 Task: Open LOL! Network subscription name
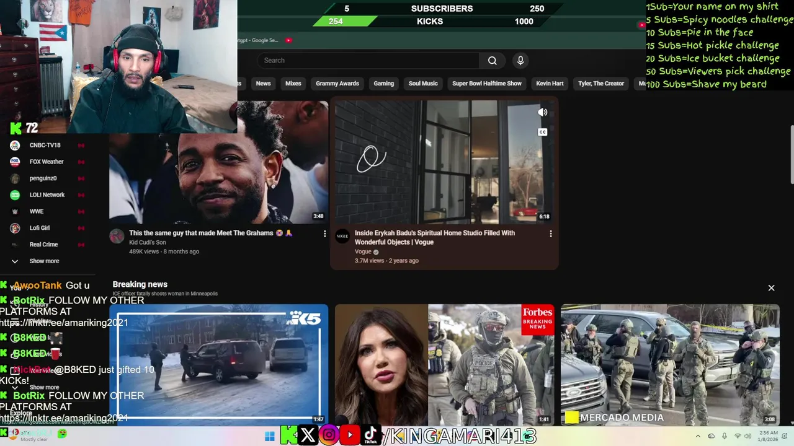[47, 195]
